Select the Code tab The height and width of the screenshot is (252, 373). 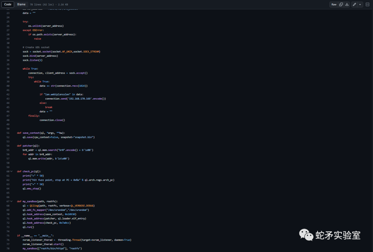click(8, 4)
